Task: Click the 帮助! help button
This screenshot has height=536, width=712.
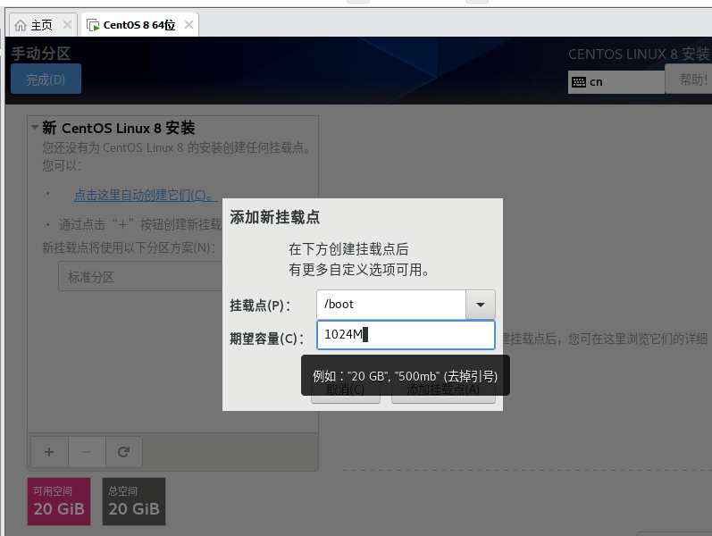Action: [689, 80]
